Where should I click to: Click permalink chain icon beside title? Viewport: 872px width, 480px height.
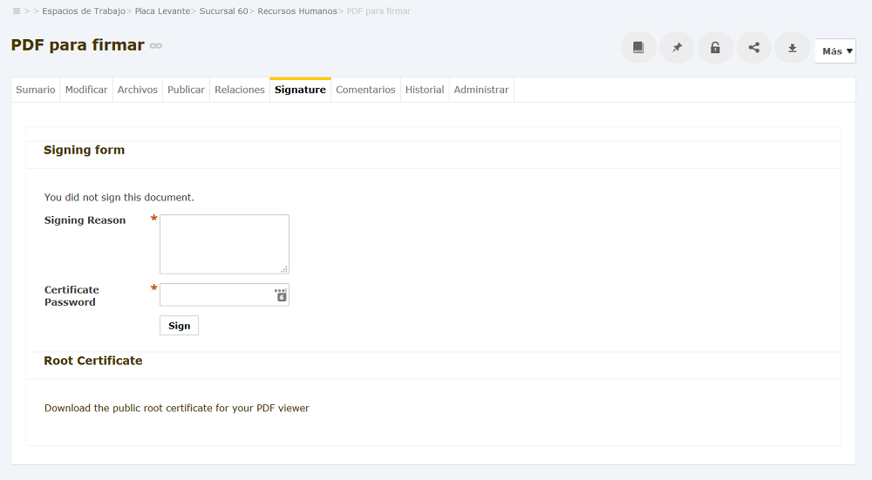tap(156, 46)
